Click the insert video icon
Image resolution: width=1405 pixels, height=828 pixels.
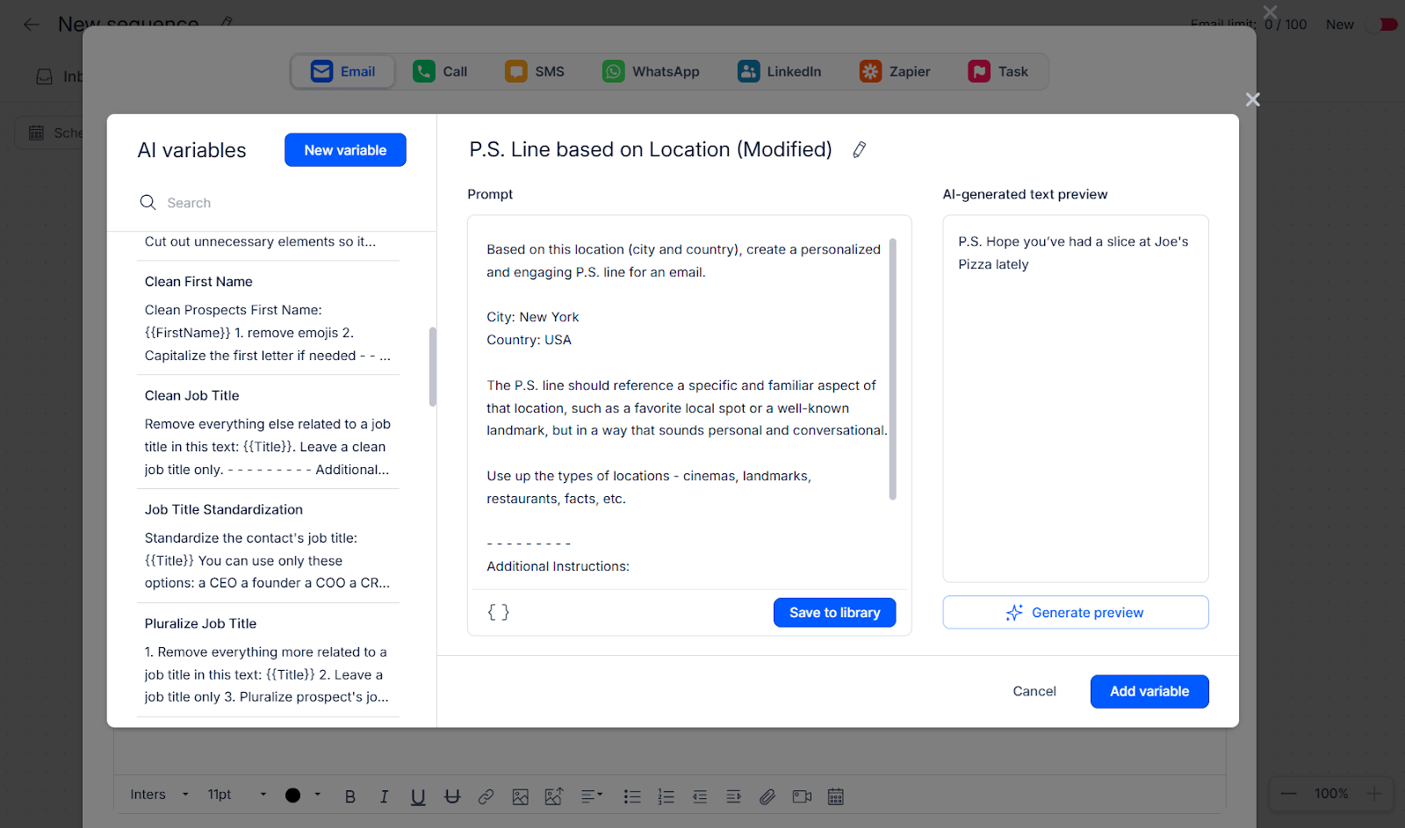coord(802,796)
